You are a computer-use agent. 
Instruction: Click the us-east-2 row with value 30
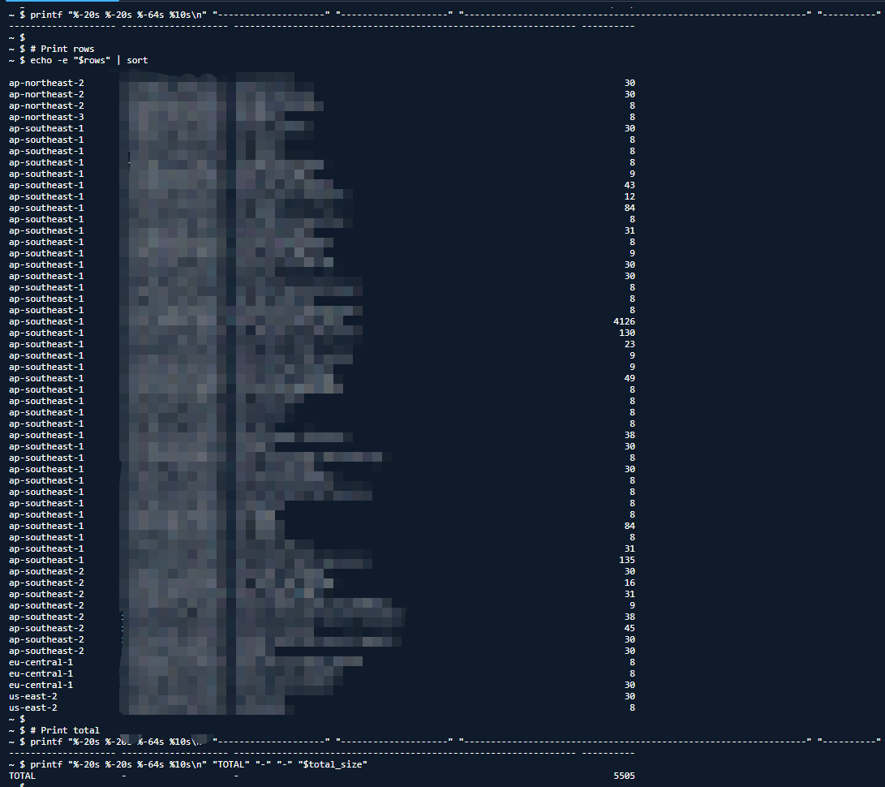35,695
